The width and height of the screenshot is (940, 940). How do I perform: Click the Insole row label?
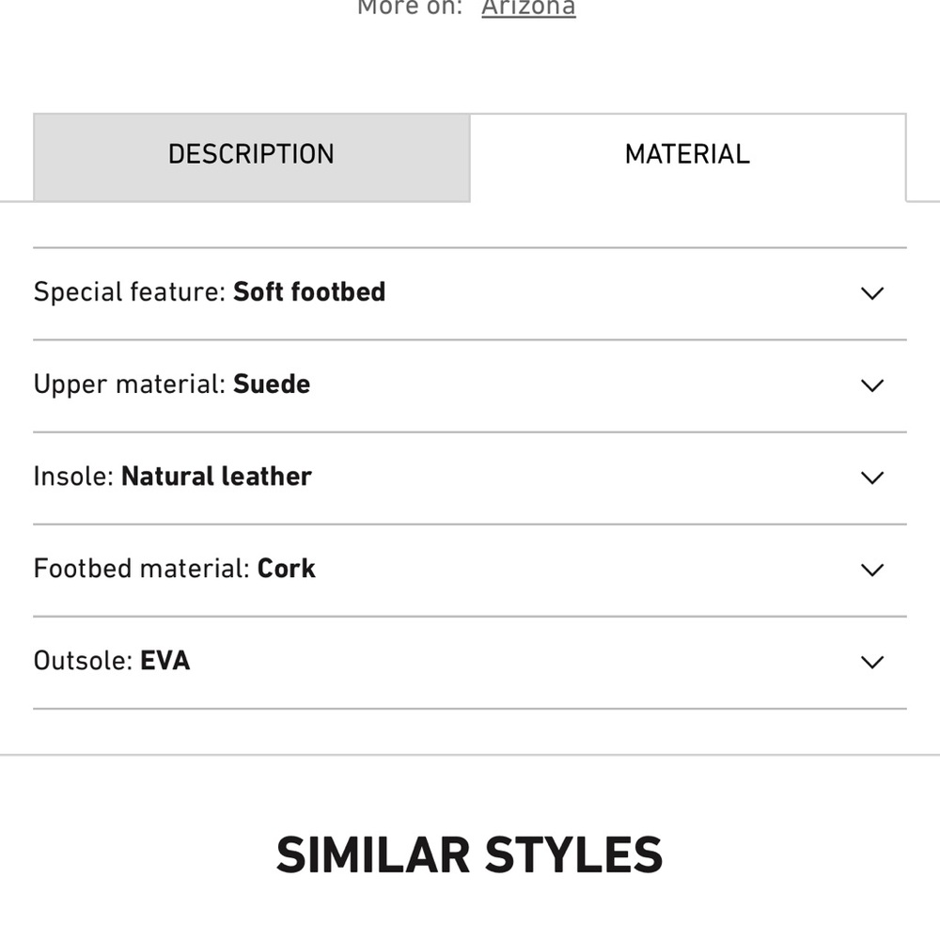(73, 477)
